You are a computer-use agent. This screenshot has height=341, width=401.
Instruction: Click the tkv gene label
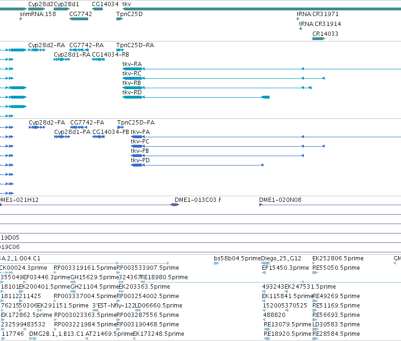(x=127, y=4)
